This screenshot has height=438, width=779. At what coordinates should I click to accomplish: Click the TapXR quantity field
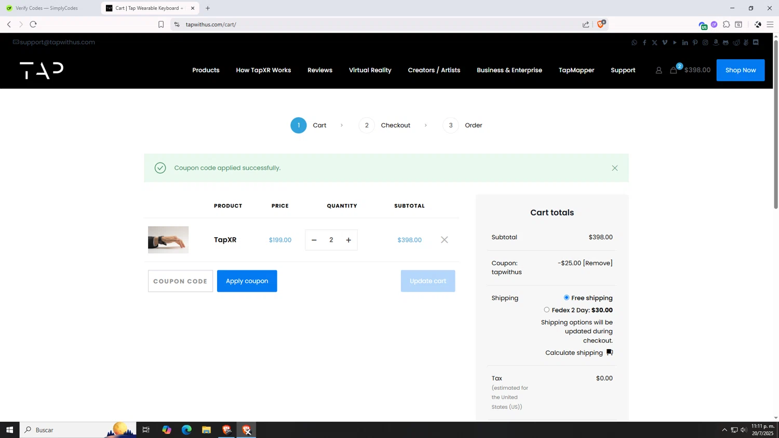point(331,240)
